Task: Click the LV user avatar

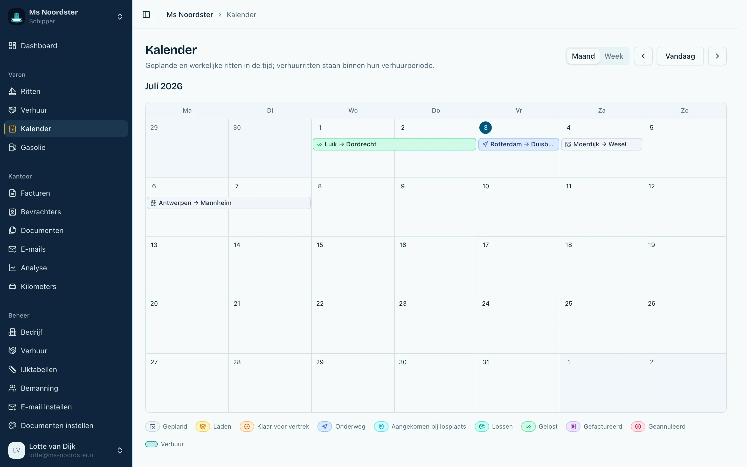Action: click(x=16, y=450)
